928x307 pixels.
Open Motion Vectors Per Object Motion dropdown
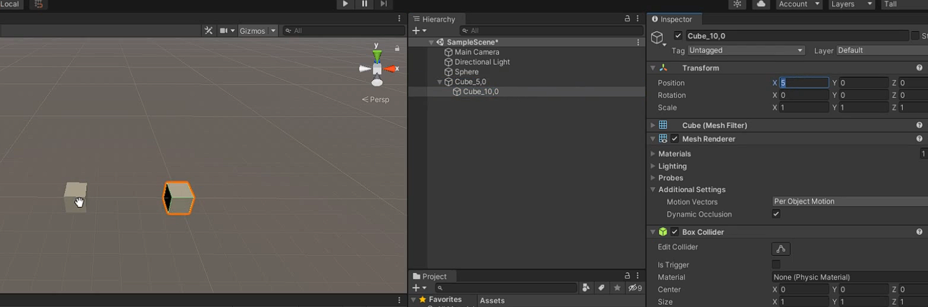click(850, 201)
